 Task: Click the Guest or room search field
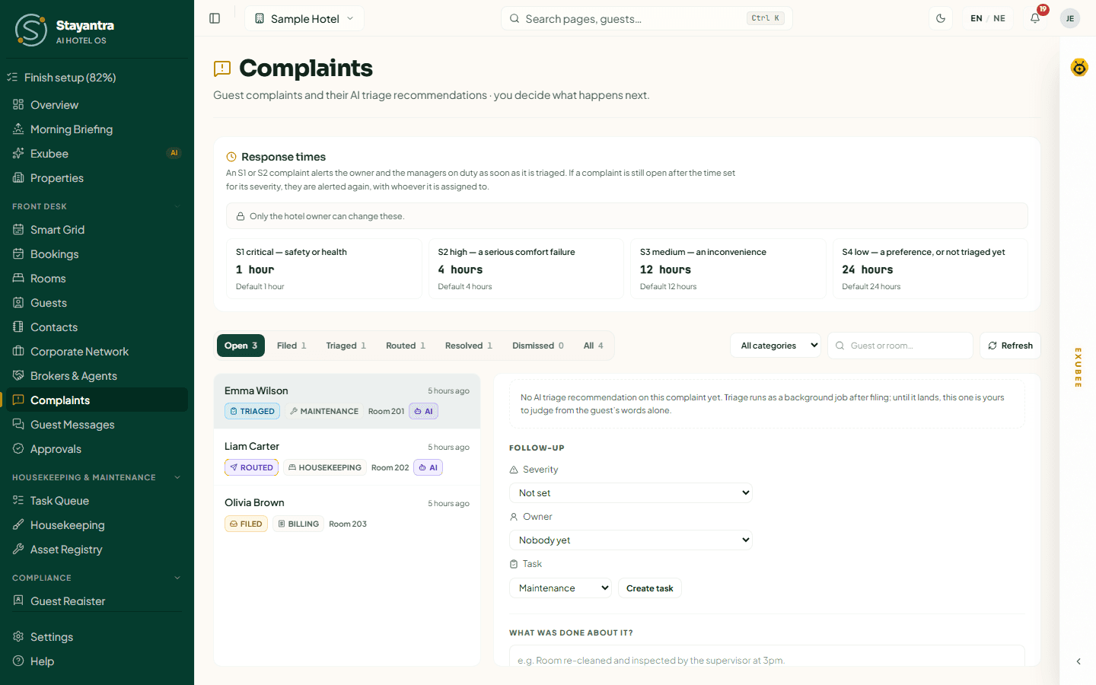click(900, 346)
